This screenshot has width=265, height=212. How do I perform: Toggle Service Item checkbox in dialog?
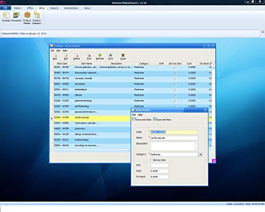click(x=152, y=160)
